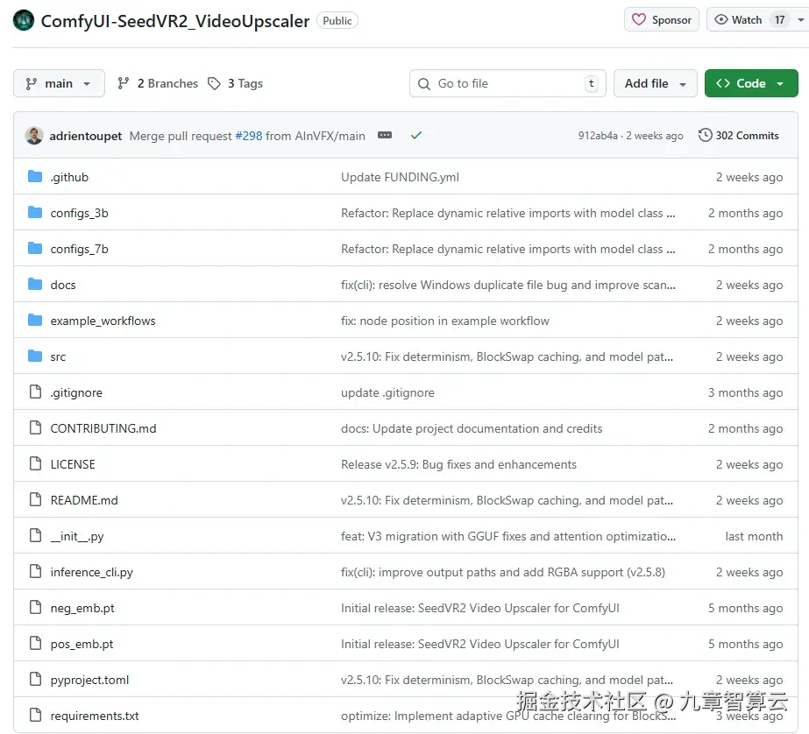The width and height of the screenshot is (809, 734).
Task: Click the .gitignore file icon
Action: pyautogui.click(x=35, y=392)
